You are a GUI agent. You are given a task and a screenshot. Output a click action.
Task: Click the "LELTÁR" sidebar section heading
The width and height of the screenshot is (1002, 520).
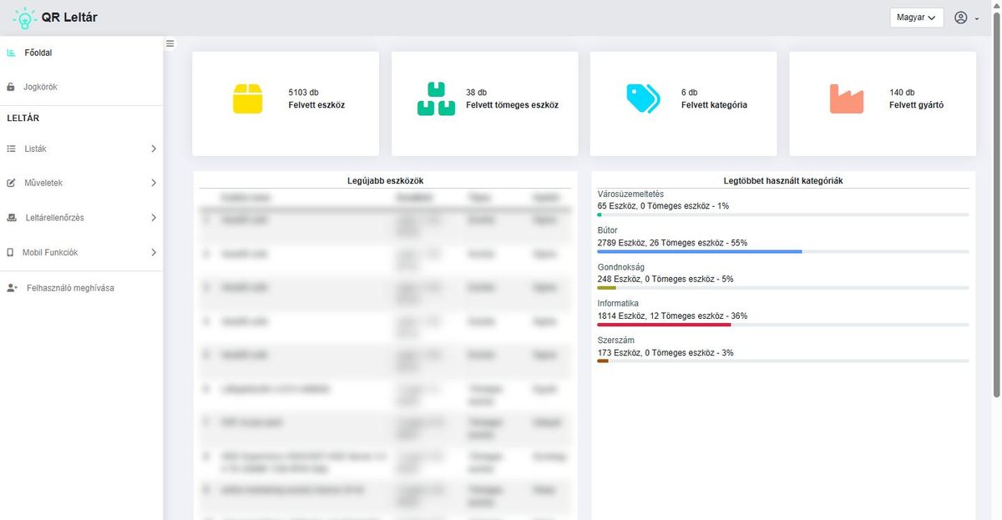tap(23, 119)
